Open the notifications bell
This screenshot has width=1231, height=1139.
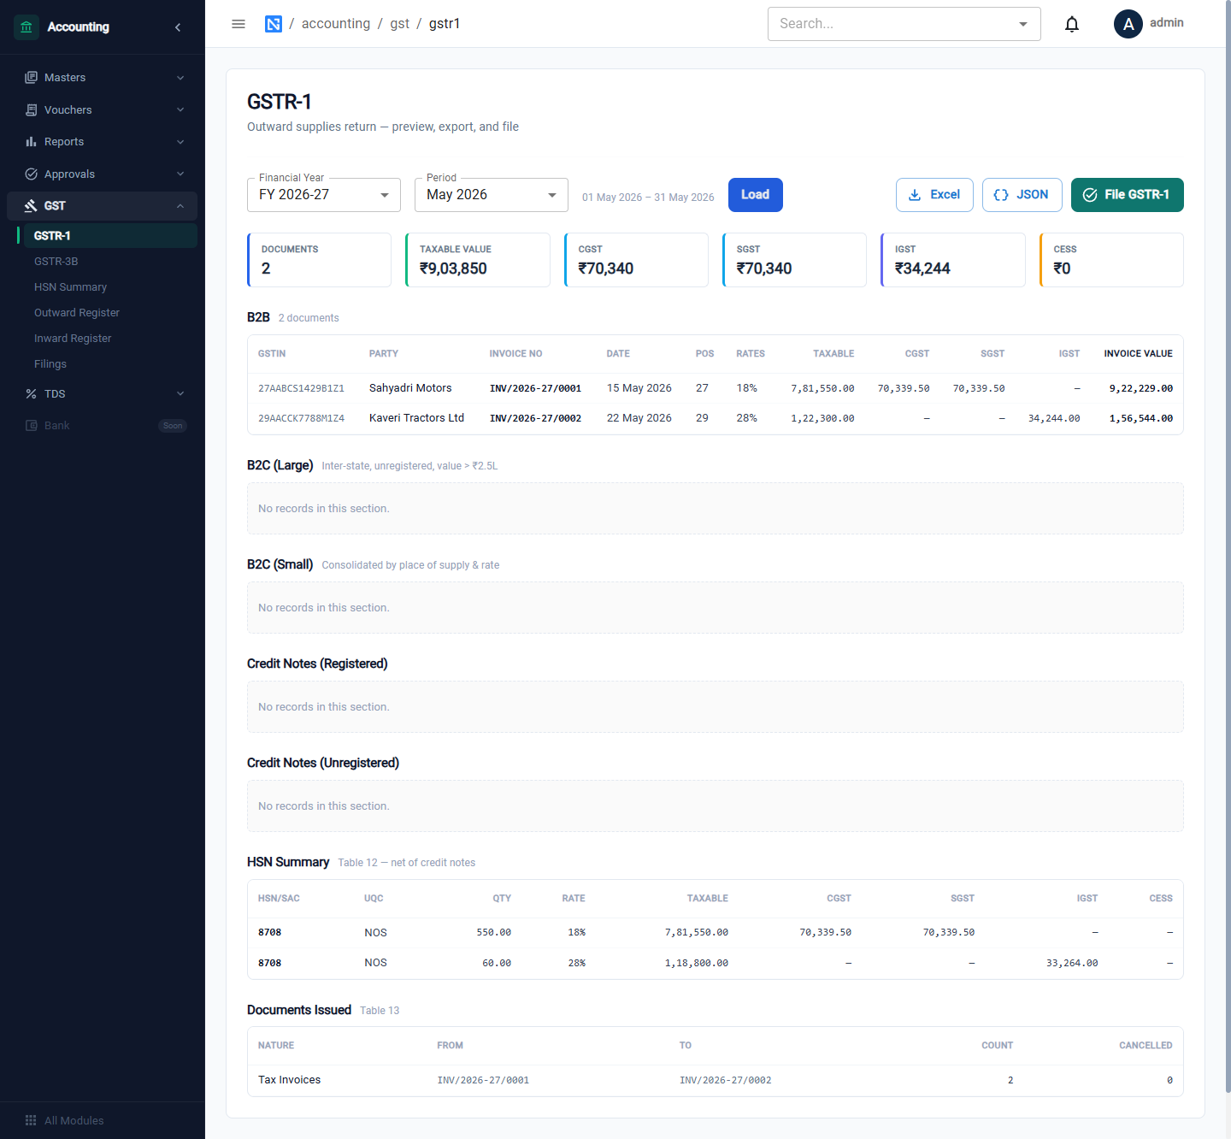1072,24
